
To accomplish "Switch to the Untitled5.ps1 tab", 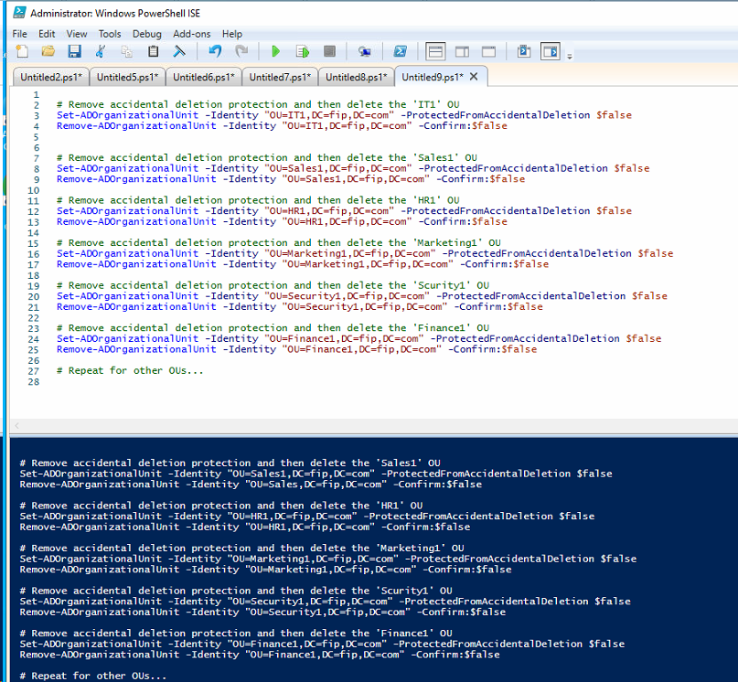I will 127,77.
